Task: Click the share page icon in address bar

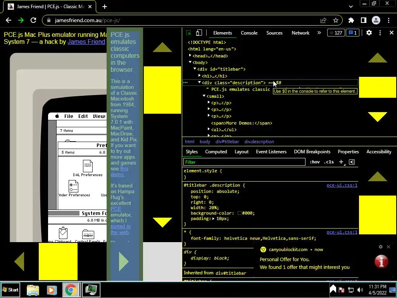Action: [323, 20]
